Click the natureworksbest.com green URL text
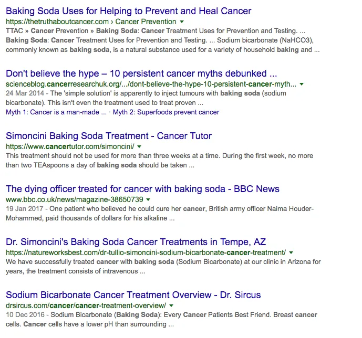 (146, 252)
